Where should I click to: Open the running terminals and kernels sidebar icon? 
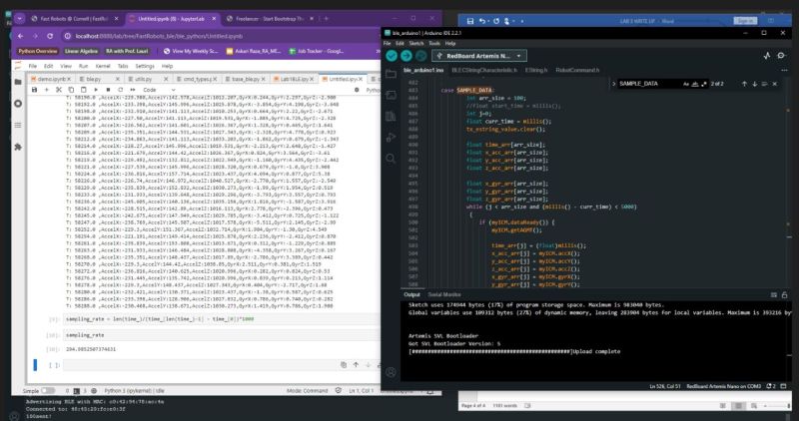pos(18,104)
